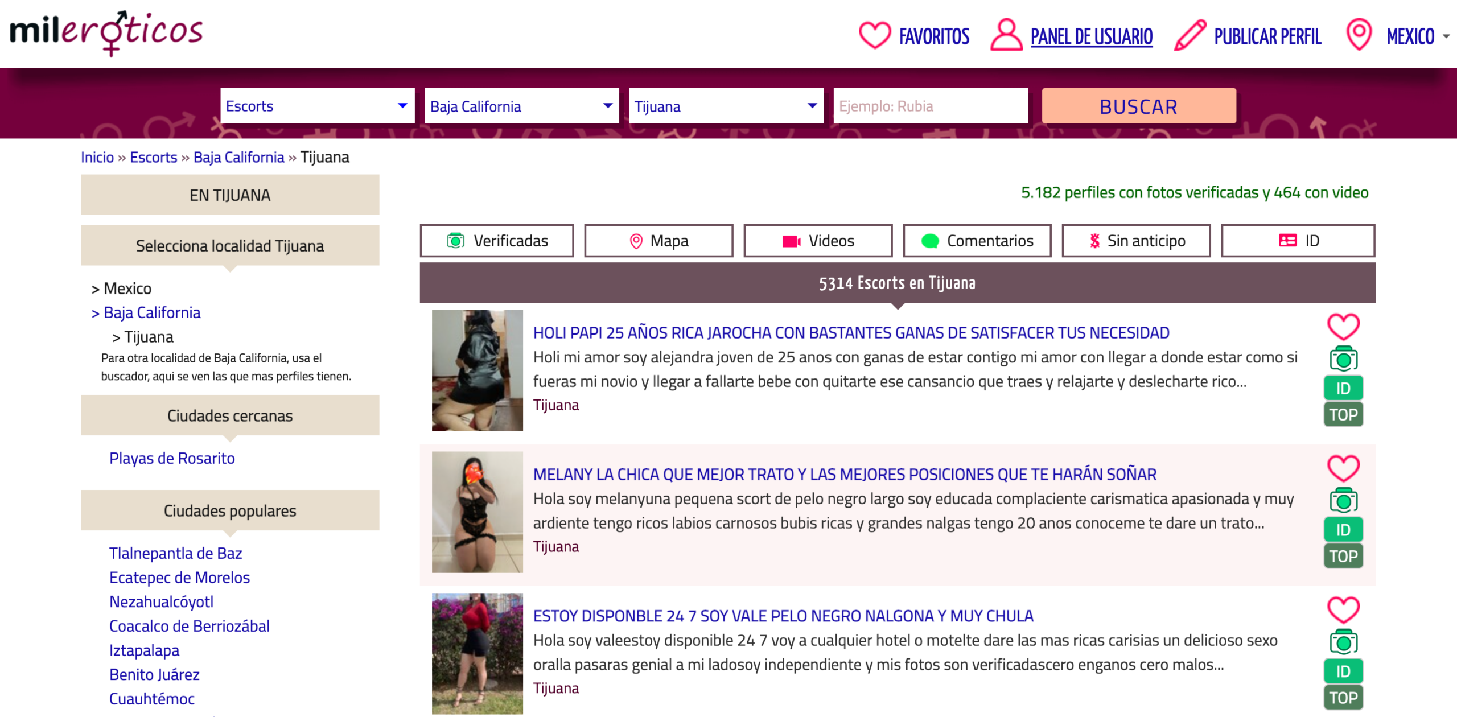This screenshot has height=717, width=1457.
Task: Favorite Melany's listing using the heart toggle
Action: 1343,467
